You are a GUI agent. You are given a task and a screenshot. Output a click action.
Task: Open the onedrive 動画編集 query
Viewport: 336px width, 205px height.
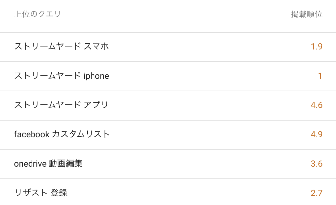(x=168, y=164)
